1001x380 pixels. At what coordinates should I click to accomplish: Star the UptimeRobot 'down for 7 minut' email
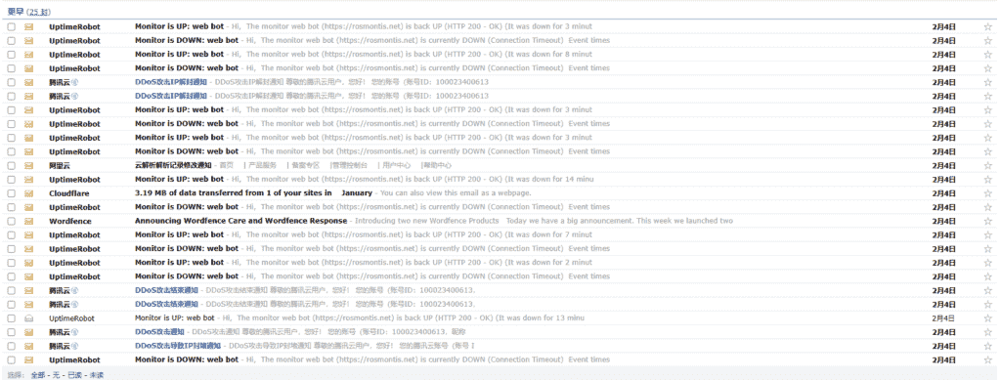click(988, 235)
